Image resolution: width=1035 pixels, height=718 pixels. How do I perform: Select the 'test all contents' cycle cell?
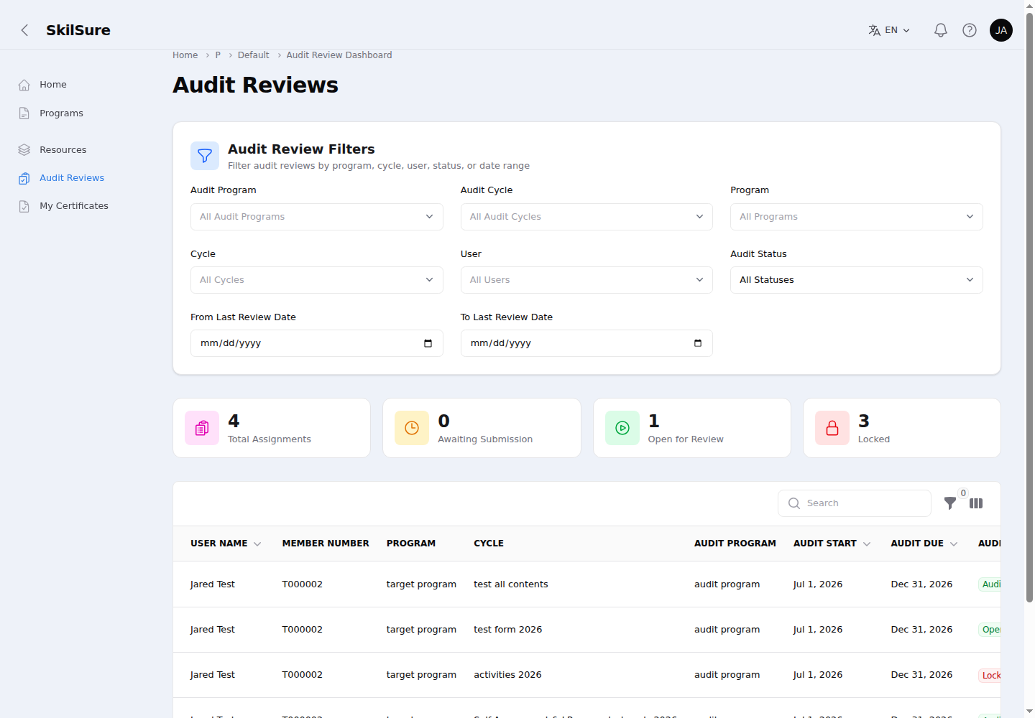coord(511,584)
